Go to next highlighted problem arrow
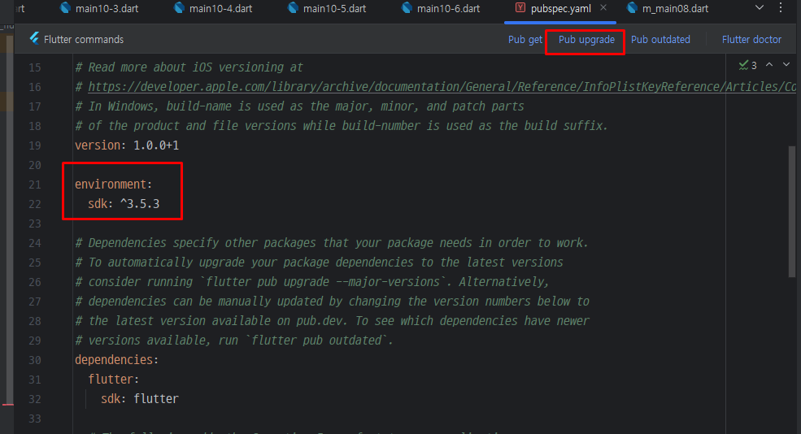The image size is (801, 434). (786, 64)
